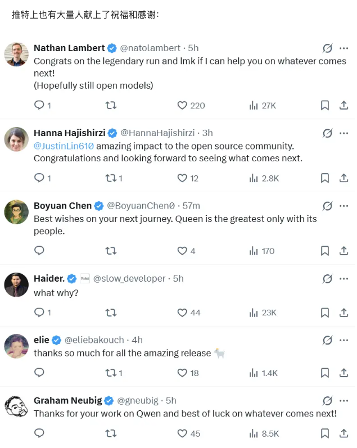
Task: View analytics on Graham Neubig's tweet
Action: click(x=254, y=433)
